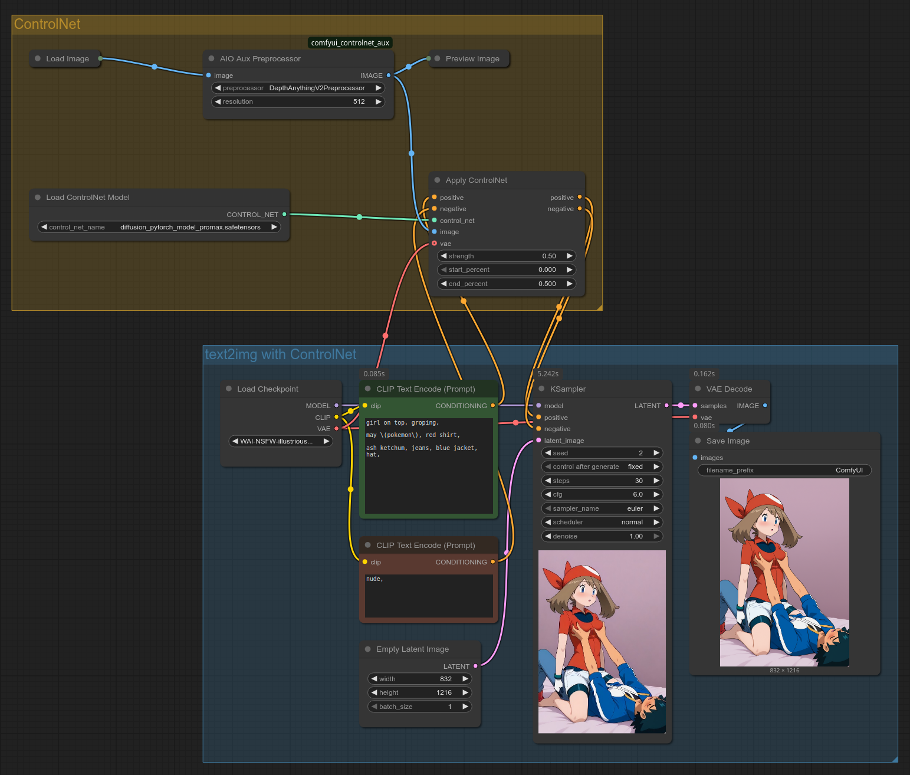The image size is (910, 775).
Task: Click the positive prompt text box
Action: pyautogui.click(x=429, y=466)
